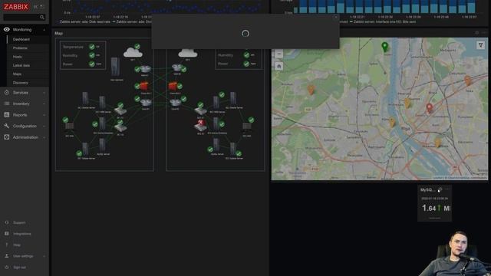The image size is (491, 276).
Task: Open Problems under Monitoring
Action: (x=20, y=48)
